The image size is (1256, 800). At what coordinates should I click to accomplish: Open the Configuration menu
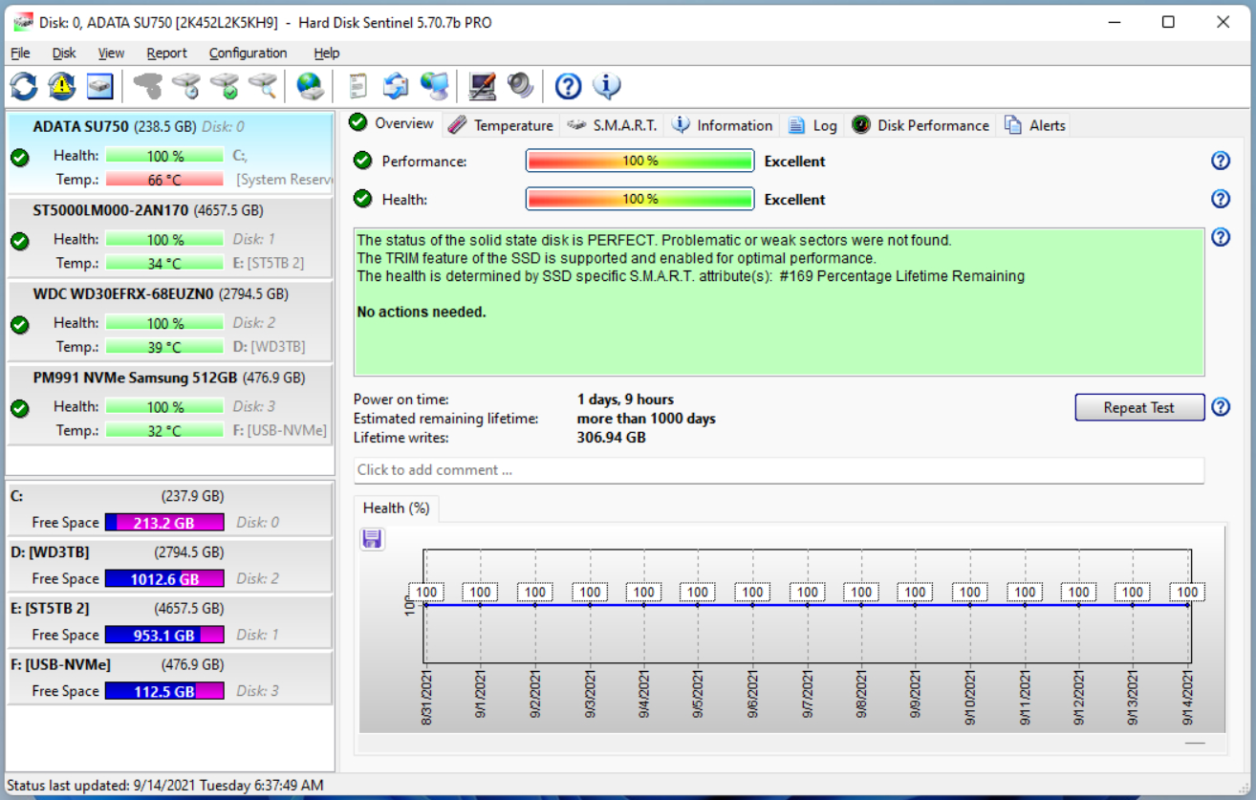pos(248,53)
